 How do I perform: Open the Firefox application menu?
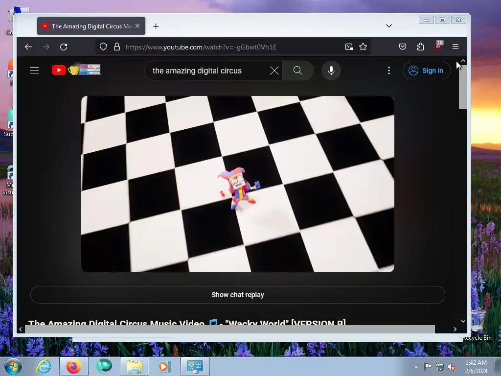coord(455,47)
